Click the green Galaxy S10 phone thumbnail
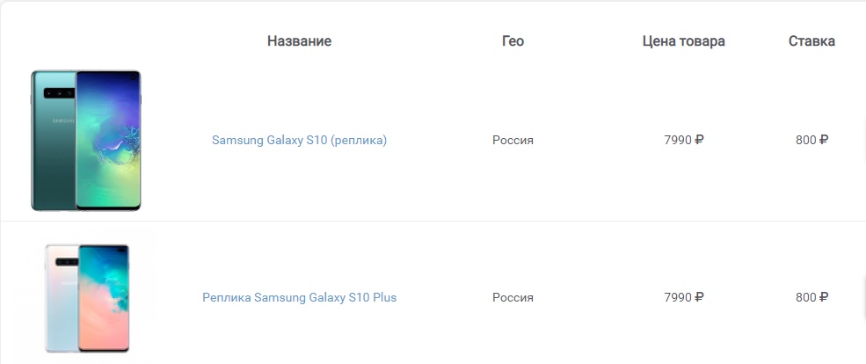Image resolution: width=866 pixels, height=364 pixels. [85, 141]
